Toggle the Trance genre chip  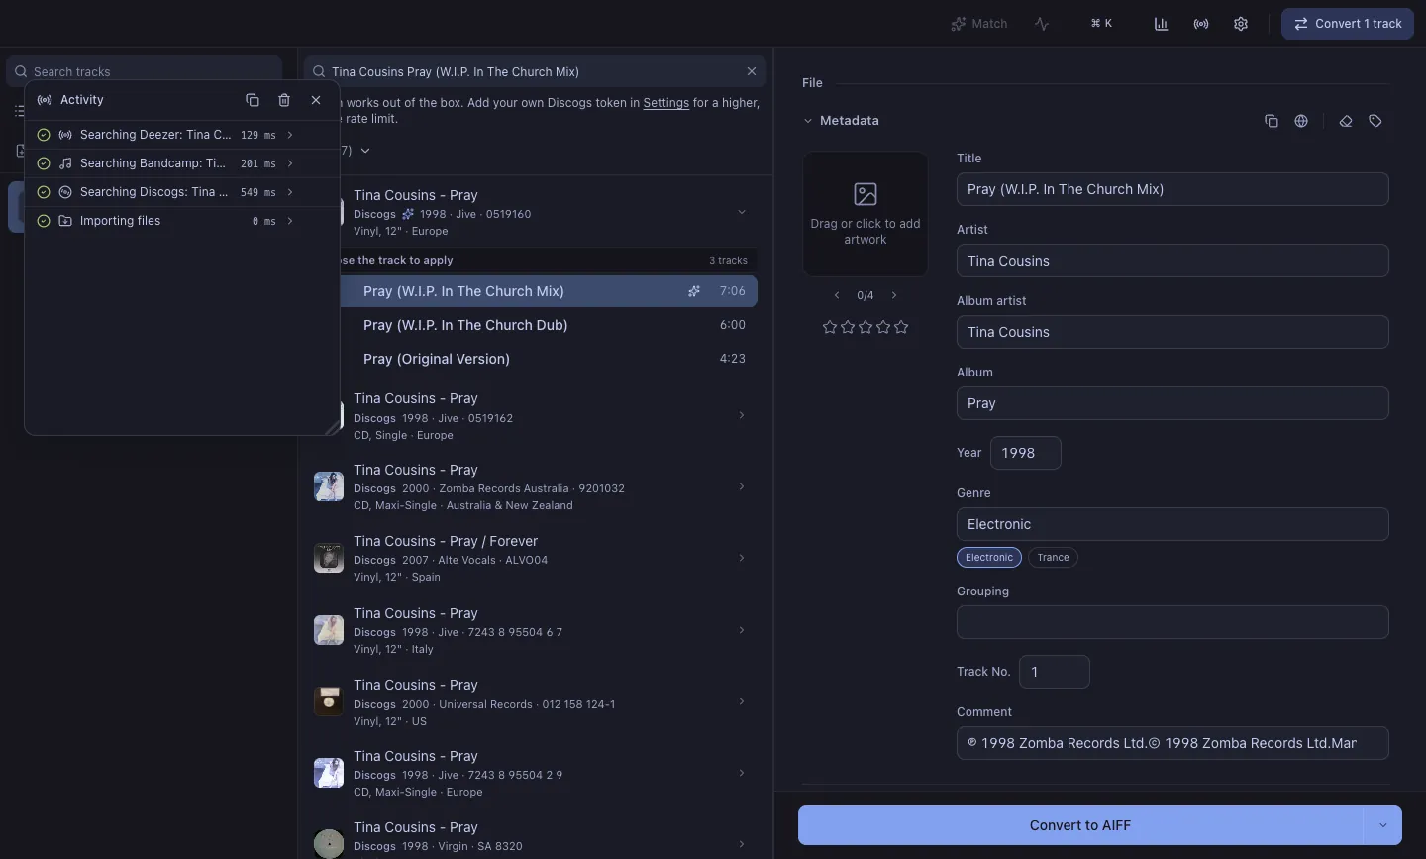(x=1054, y=558)
